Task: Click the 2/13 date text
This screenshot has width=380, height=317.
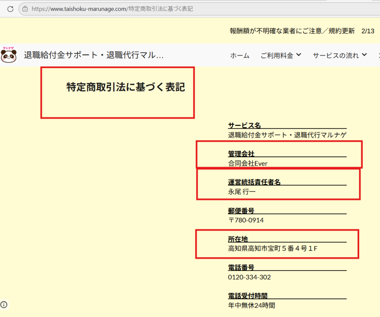Action: pos(368,31)
